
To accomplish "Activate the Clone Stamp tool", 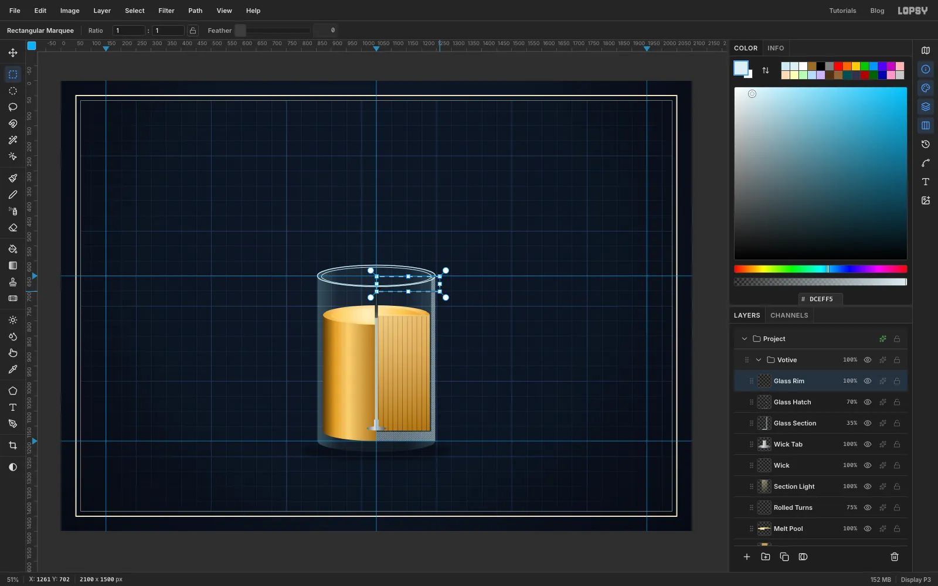I will (13, 282).
